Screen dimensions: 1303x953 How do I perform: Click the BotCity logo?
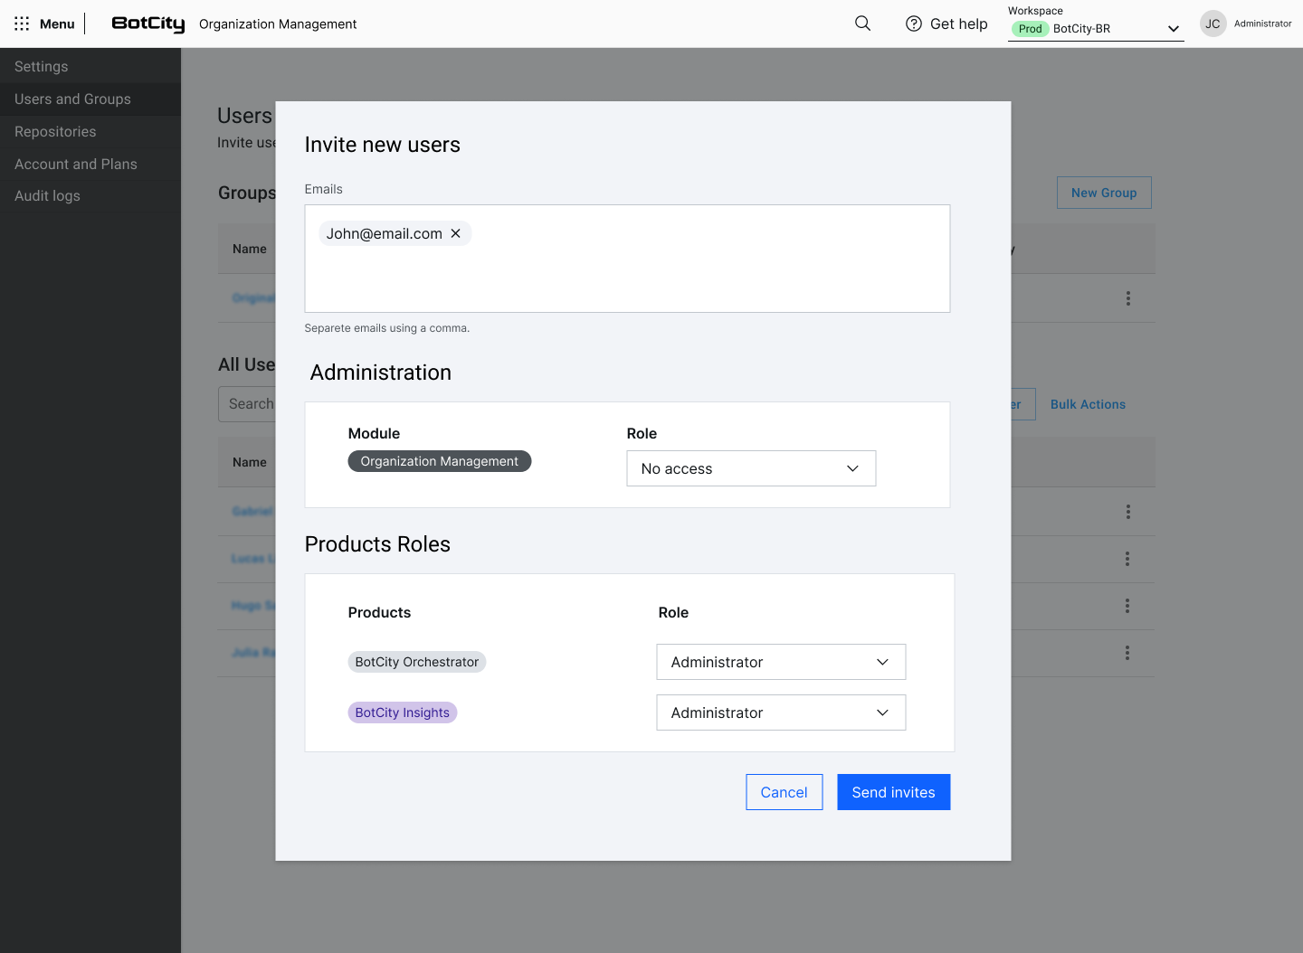point(147,24)
